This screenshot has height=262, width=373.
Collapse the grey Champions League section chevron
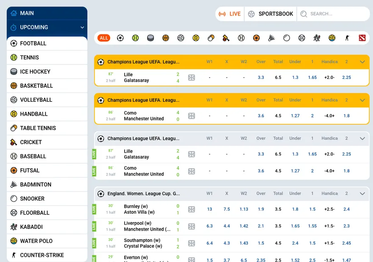coord(362,139)
